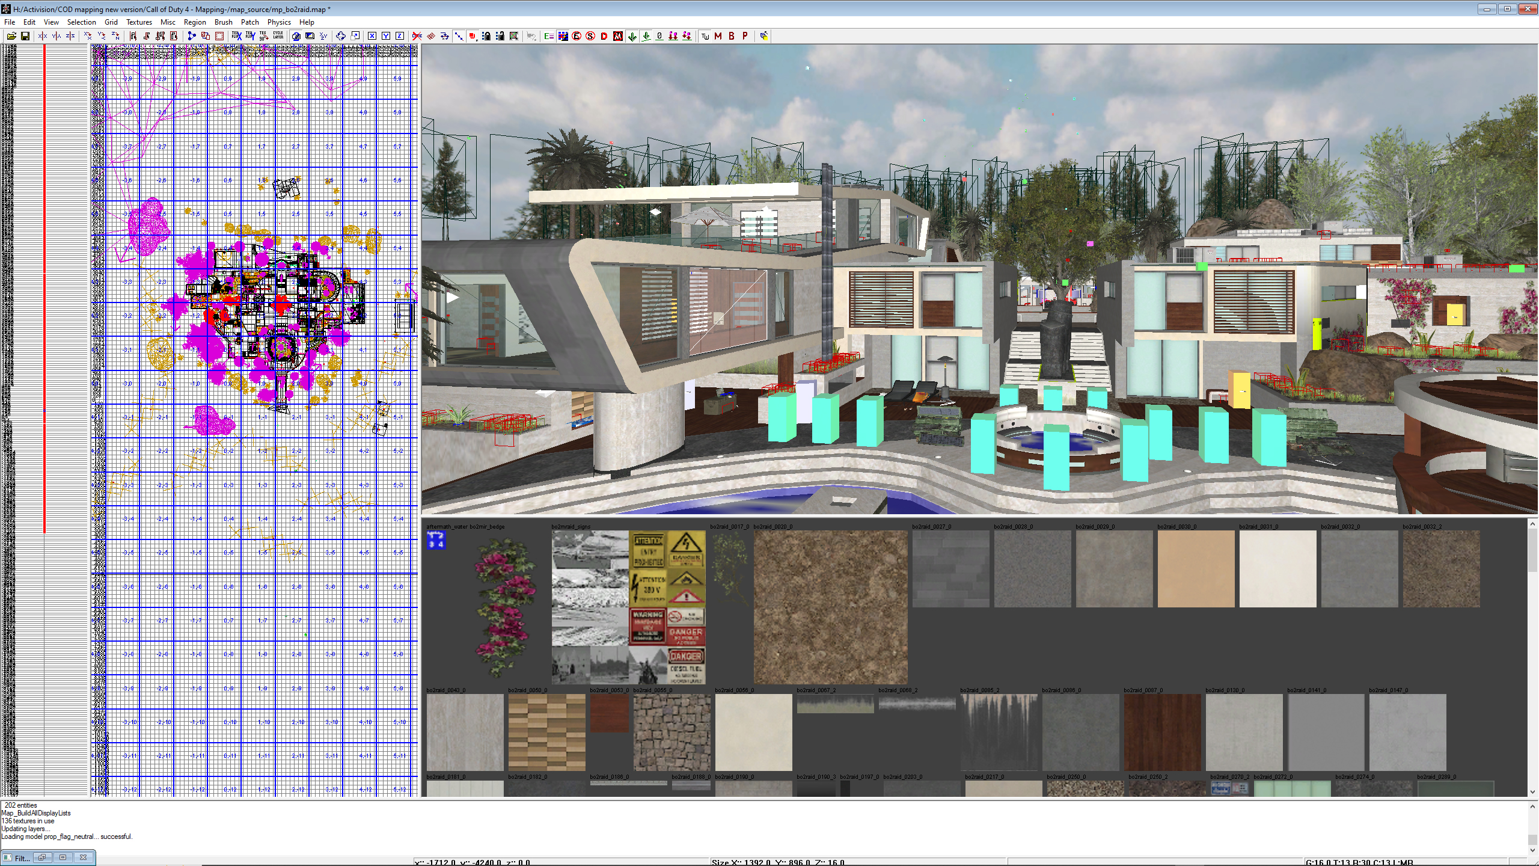Rotate selection around X axis
Viewport: 1539px width, 866px height.
click(88, 36)
